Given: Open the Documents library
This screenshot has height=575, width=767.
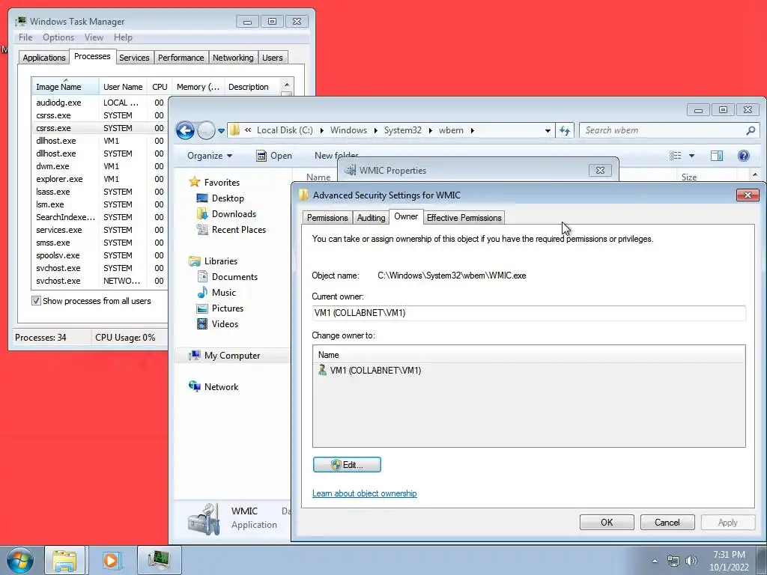Looking at the screenshot, I should point(234,277).
